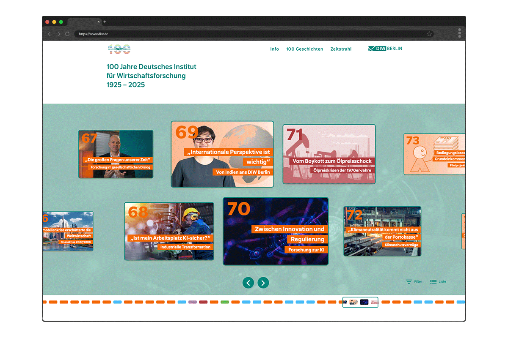Click the browser back arrow
Screen dimensions: 508x338
[49, 34]
